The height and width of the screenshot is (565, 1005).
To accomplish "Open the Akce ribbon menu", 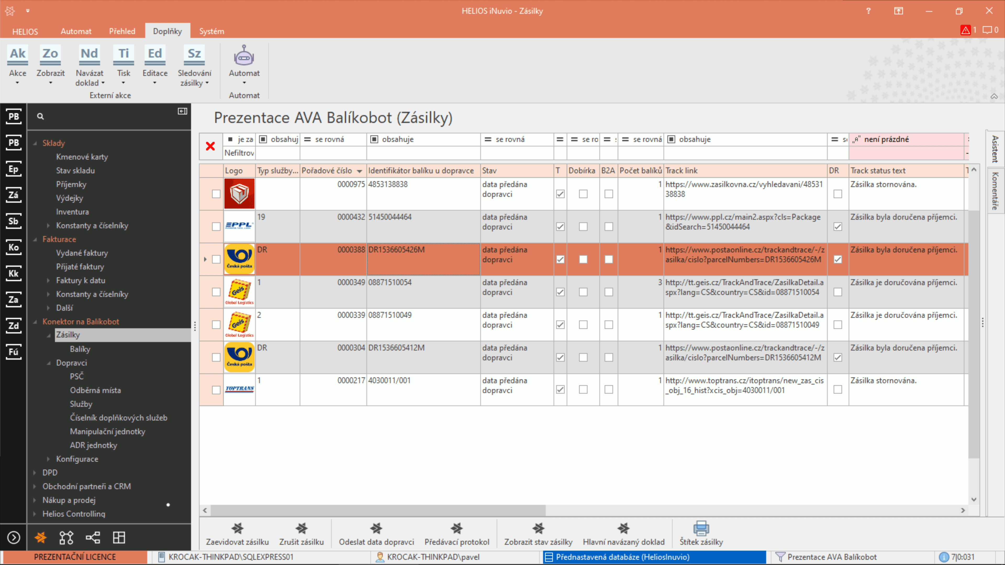I will click(x=18, y=66).
